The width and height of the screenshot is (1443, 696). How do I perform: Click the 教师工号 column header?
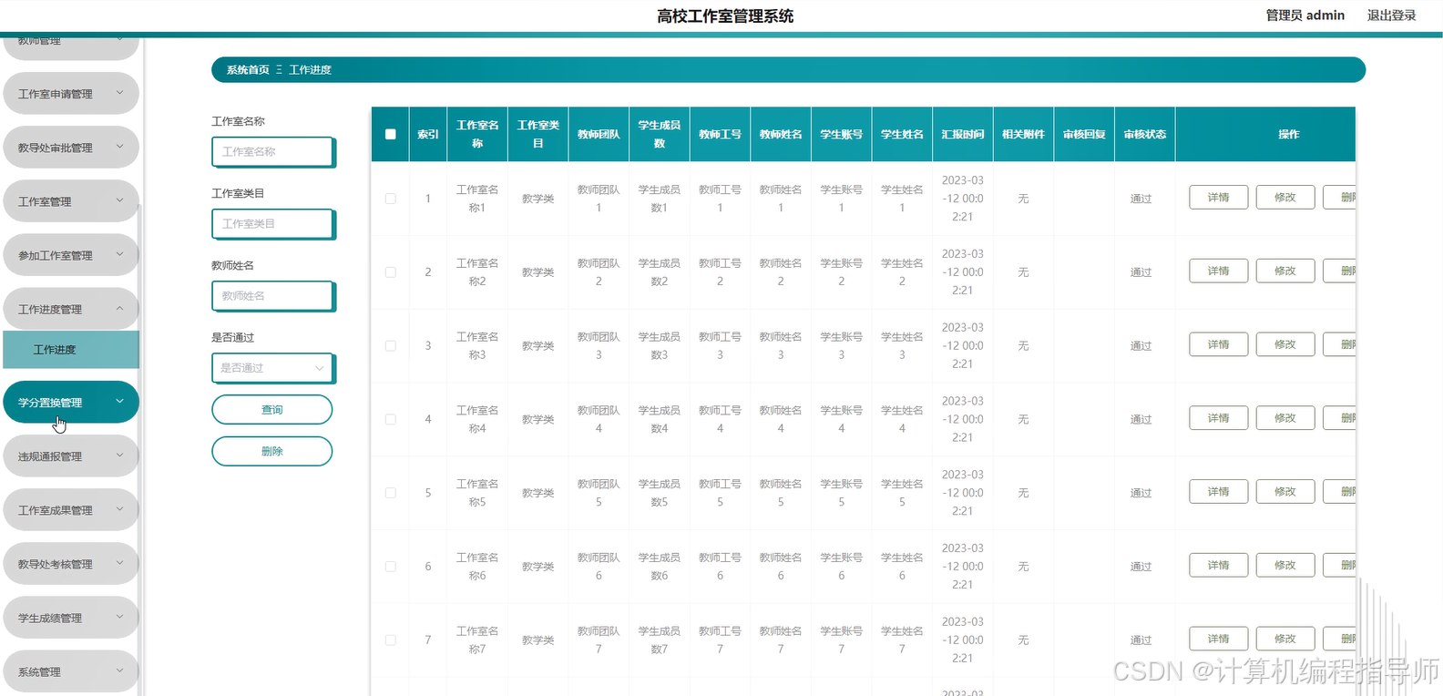coord(720,134)
